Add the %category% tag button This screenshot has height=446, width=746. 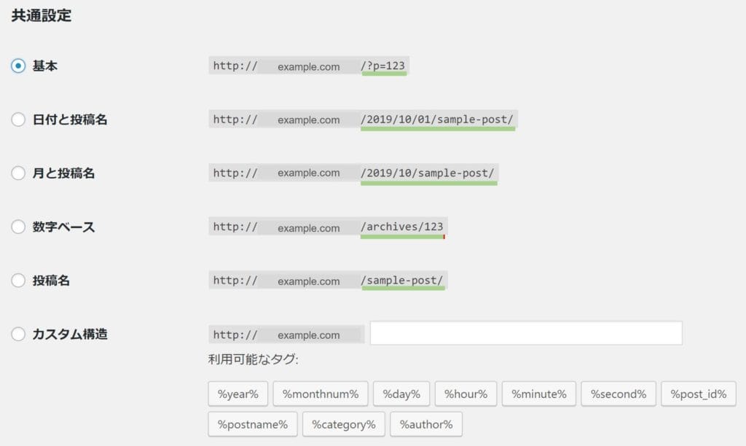(344, 424)
